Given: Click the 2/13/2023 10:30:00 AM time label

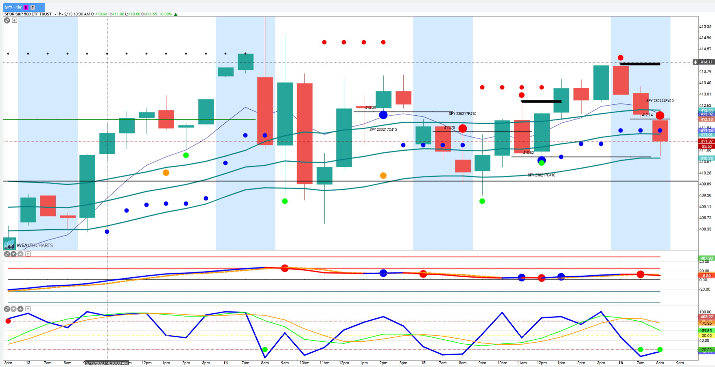Looking at the screenshot, I should (x=107, y=363).
